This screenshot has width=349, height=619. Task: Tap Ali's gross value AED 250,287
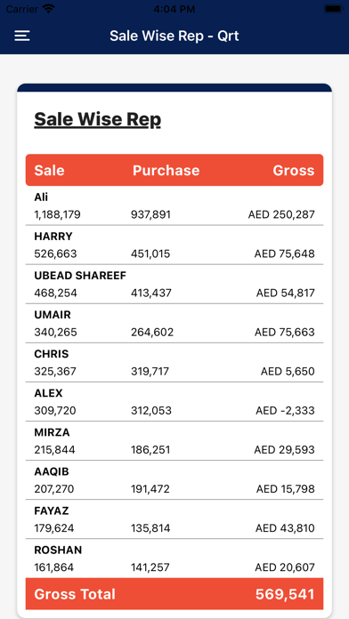pyautogui.click(x=281, y=214)
